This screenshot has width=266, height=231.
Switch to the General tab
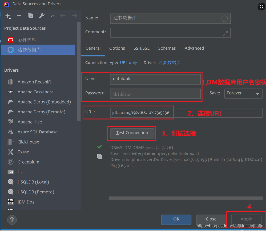[x=93, y=48]
